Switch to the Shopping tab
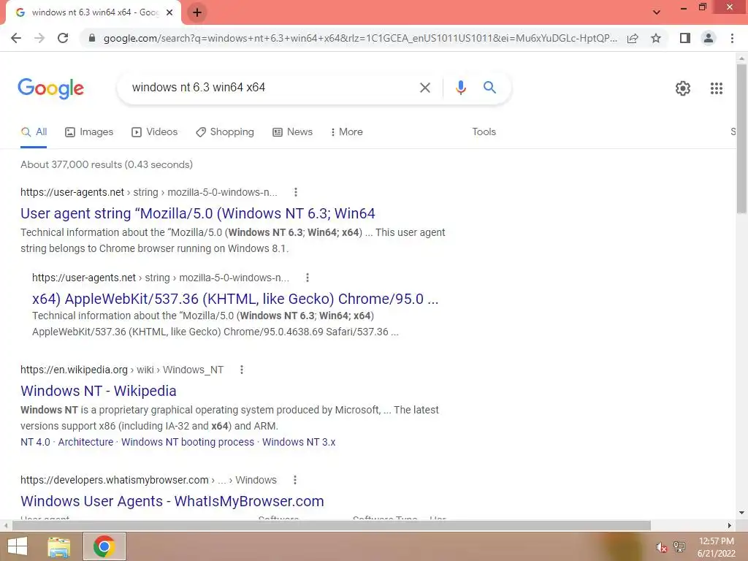 [x=225, y=131]
